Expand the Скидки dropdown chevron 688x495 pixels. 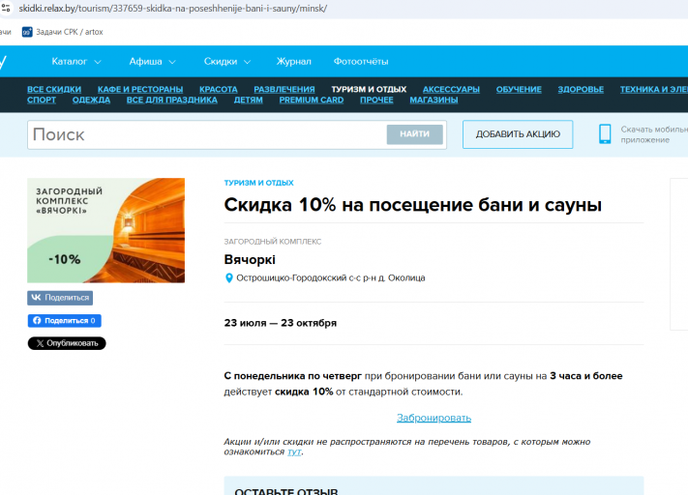(x=248, y=62)
